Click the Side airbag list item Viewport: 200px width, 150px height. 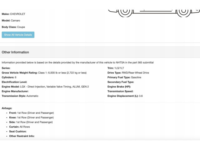click(31, 122)
